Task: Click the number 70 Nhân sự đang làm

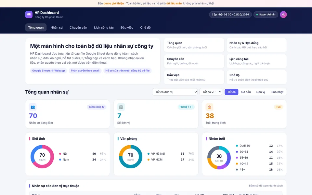Action: pos(33,116)
